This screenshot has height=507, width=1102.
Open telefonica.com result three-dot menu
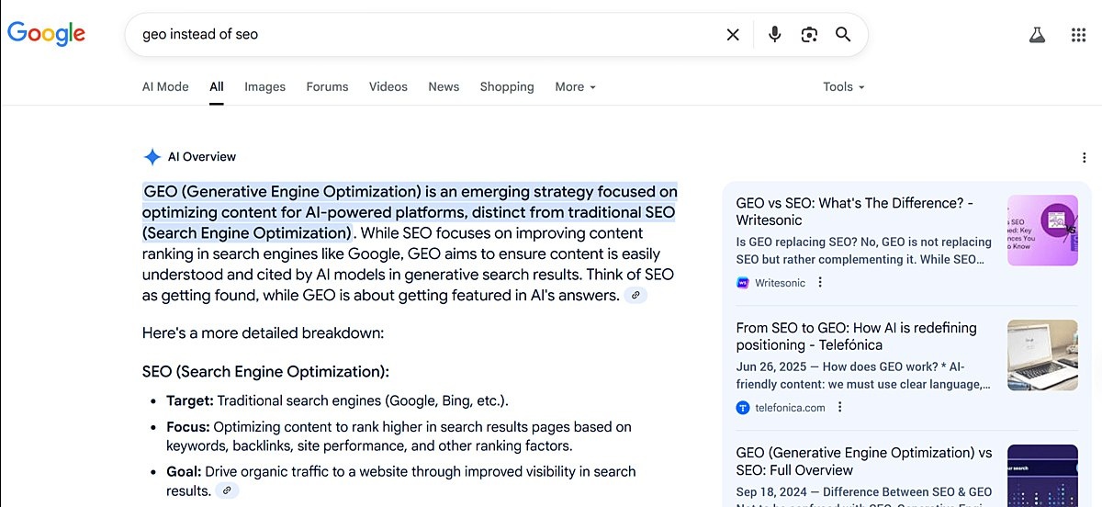[x=839, y=408]
